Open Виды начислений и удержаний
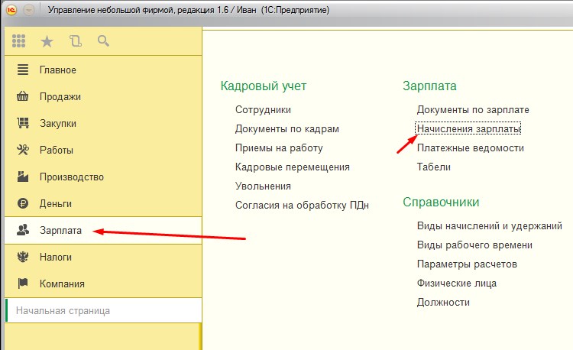The height and width of the screenshot is (350, 573). (489, 225)
